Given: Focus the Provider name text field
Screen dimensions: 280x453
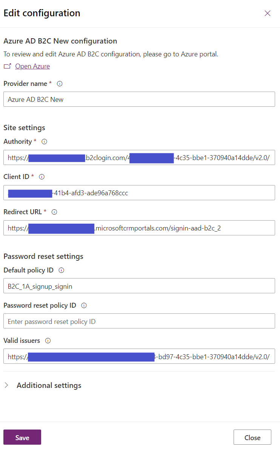Looking at the screenshot, I should pyautogui.click(x=139, y=100).
